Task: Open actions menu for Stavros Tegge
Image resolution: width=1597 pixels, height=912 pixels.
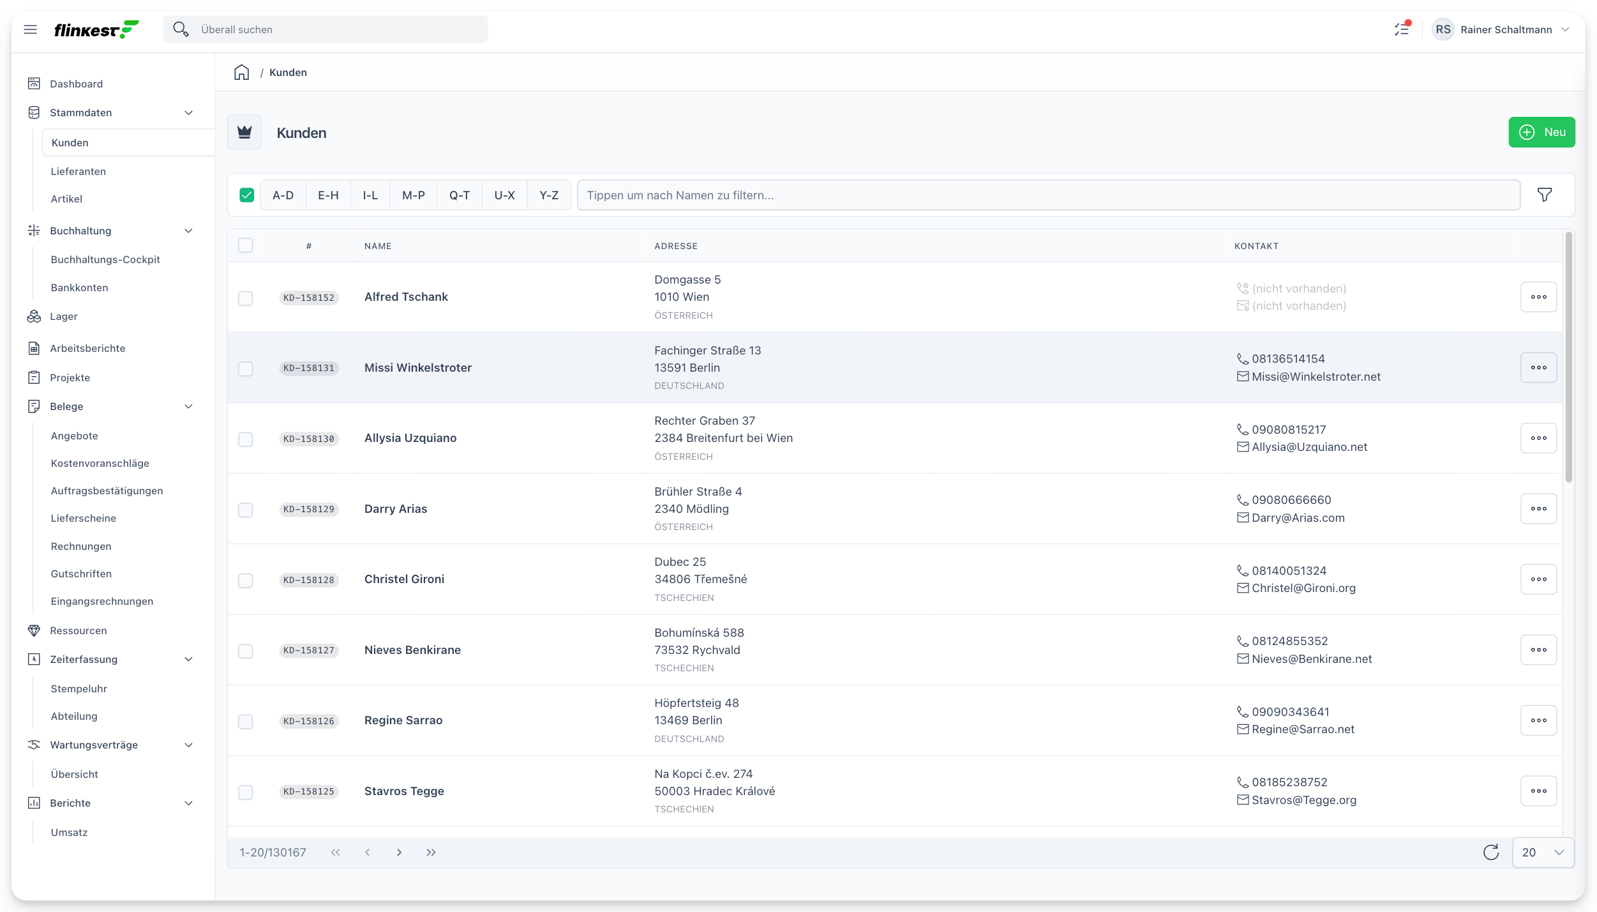Action: tap(1538, 791)
